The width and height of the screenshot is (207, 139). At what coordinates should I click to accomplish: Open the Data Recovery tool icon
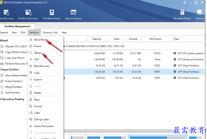[x=6, y=13]
